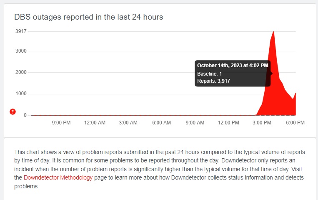Click the red question mark help icon
Screen dimensions: 318x200
13,112
